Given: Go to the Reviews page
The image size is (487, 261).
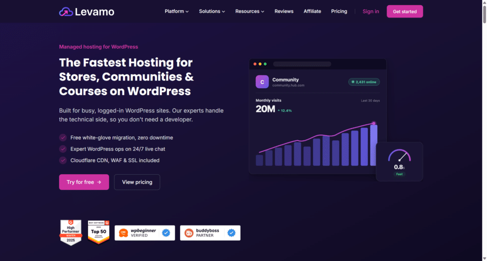Looking at the screenshot, I should coord(284,11).
